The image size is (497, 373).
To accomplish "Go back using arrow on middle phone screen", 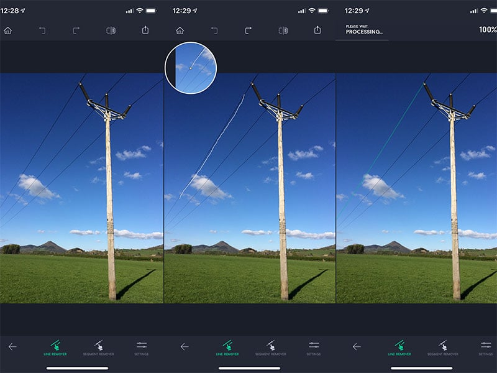I will click(185, 347).
